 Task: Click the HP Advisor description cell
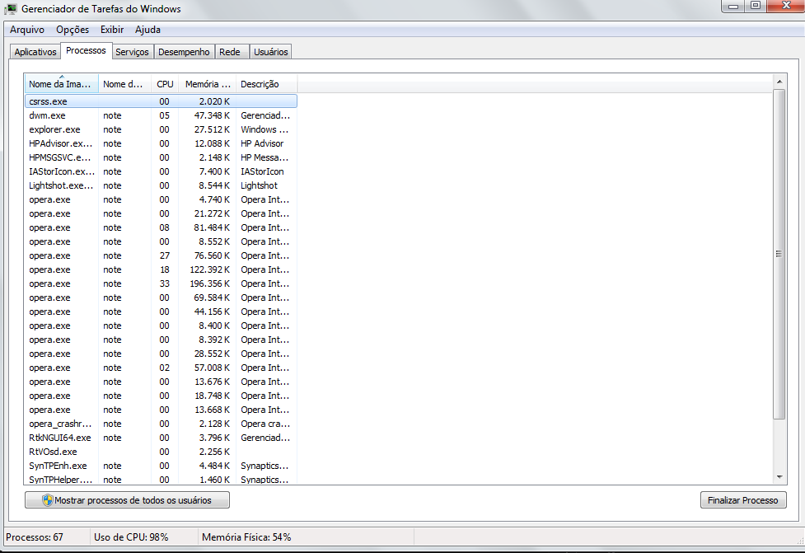click(x=262, y=143)
